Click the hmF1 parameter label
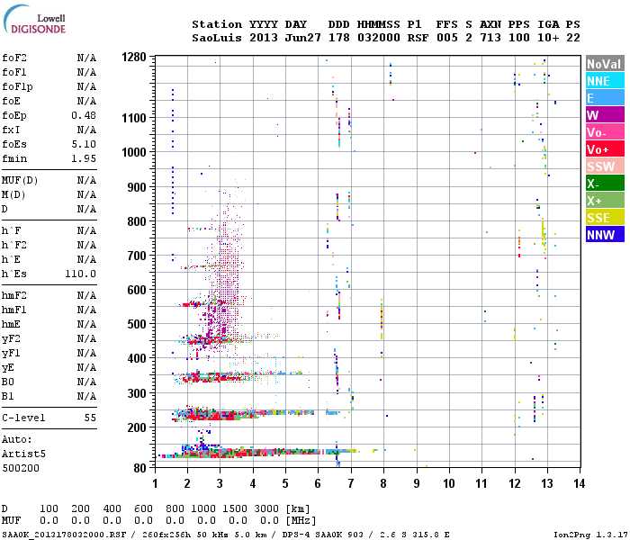 pos(14,310)
